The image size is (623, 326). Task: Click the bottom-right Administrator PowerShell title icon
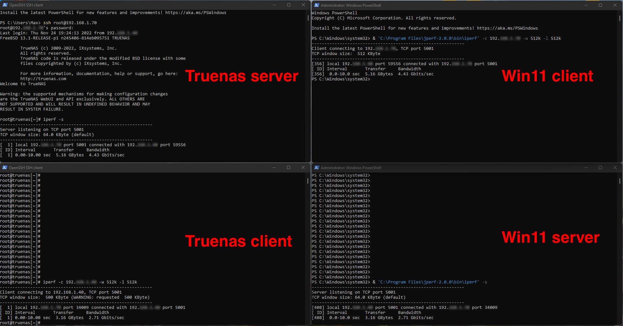tap(316, 167)
